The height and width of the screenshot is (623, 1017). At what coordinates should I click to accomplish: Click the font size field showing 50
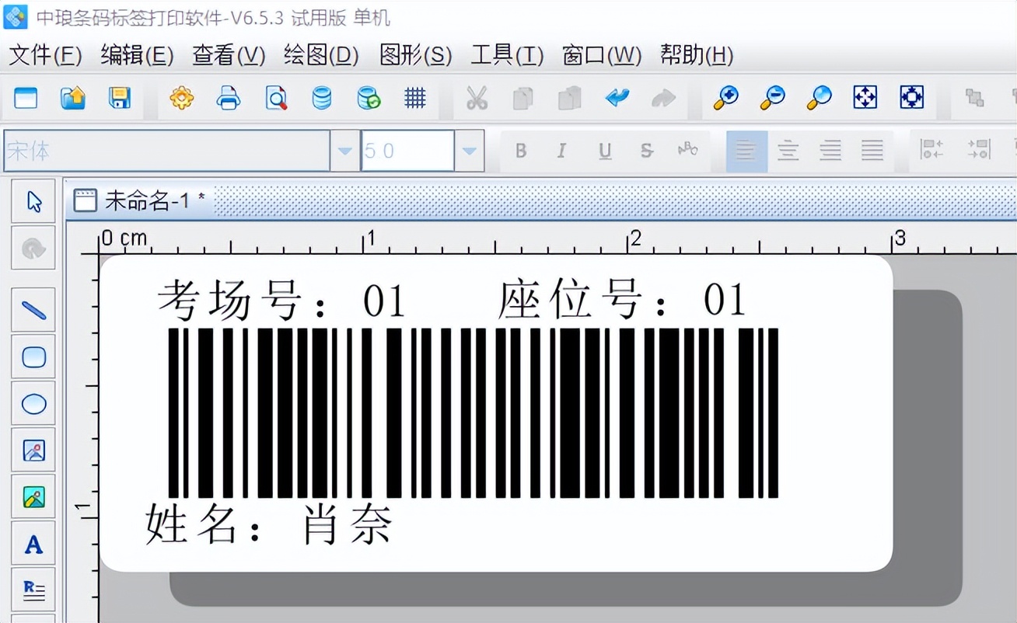(x=408, y=151)
